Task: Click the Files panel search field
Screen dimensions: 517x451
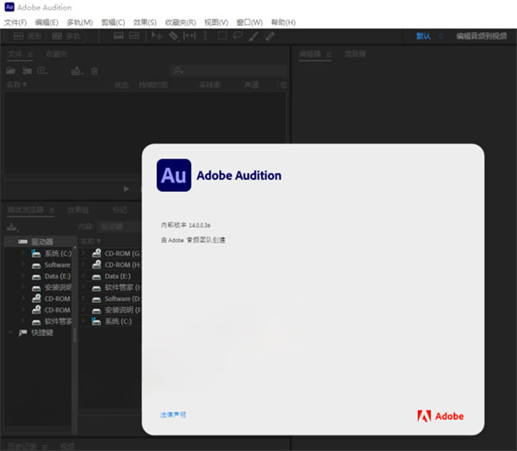Action: (229, 71)
